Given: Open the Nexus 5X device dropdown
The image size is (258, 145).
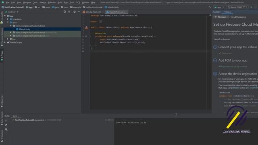Looking at the screenshot, I should click(237, 7).
